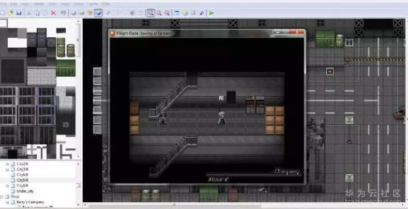Screen dimensions: 408x209
Task: Open the File menu
Action: (x=3, y=4)
